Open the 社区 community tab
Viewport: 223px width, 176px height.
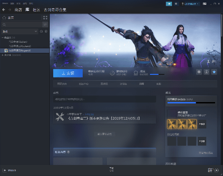[x=37, y=10]
